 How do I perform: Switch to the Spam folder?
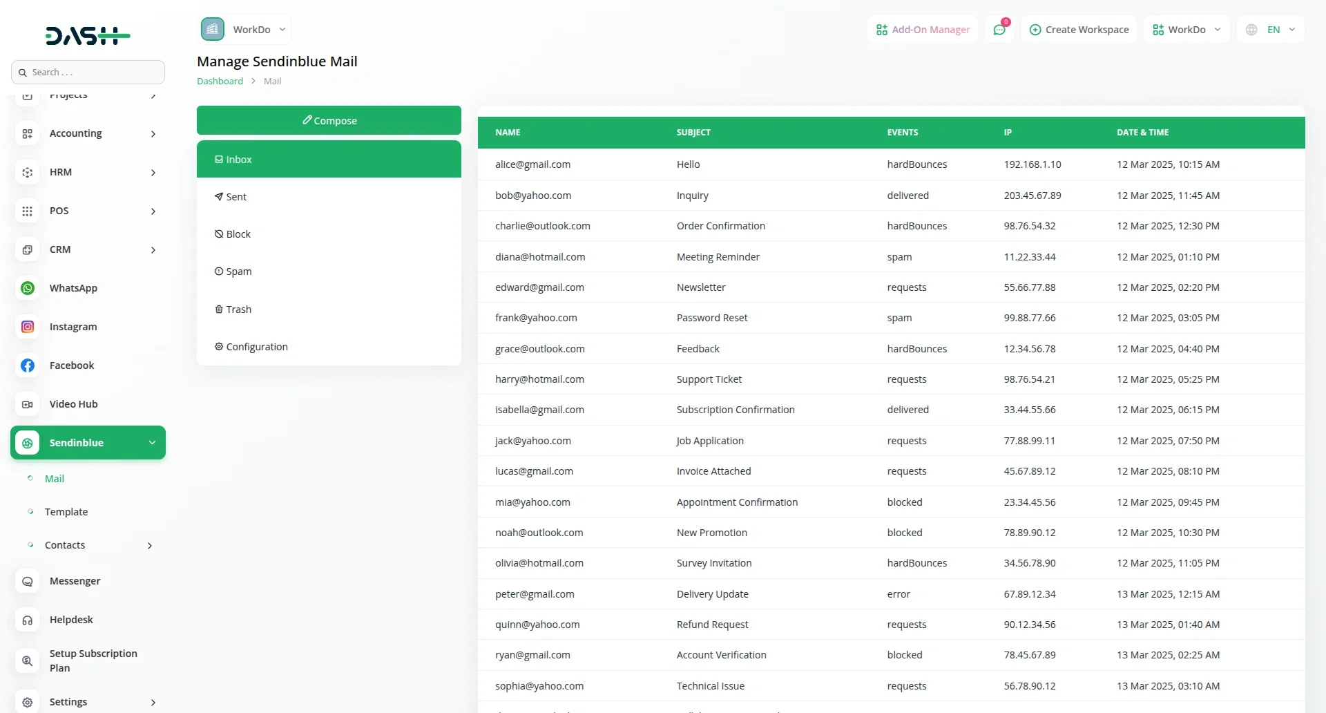tap(238, 272)
